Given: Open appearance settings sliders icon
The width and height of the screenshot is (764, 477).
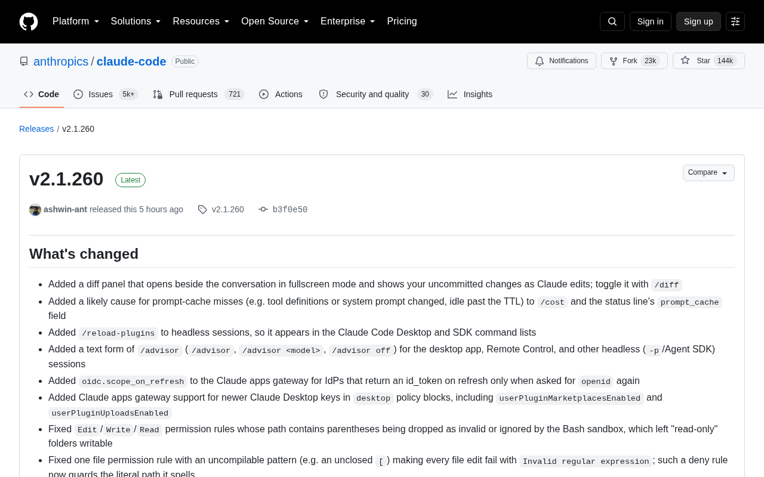Looking at the screenshot, I should pyautogui.click(x=735, y=21).
